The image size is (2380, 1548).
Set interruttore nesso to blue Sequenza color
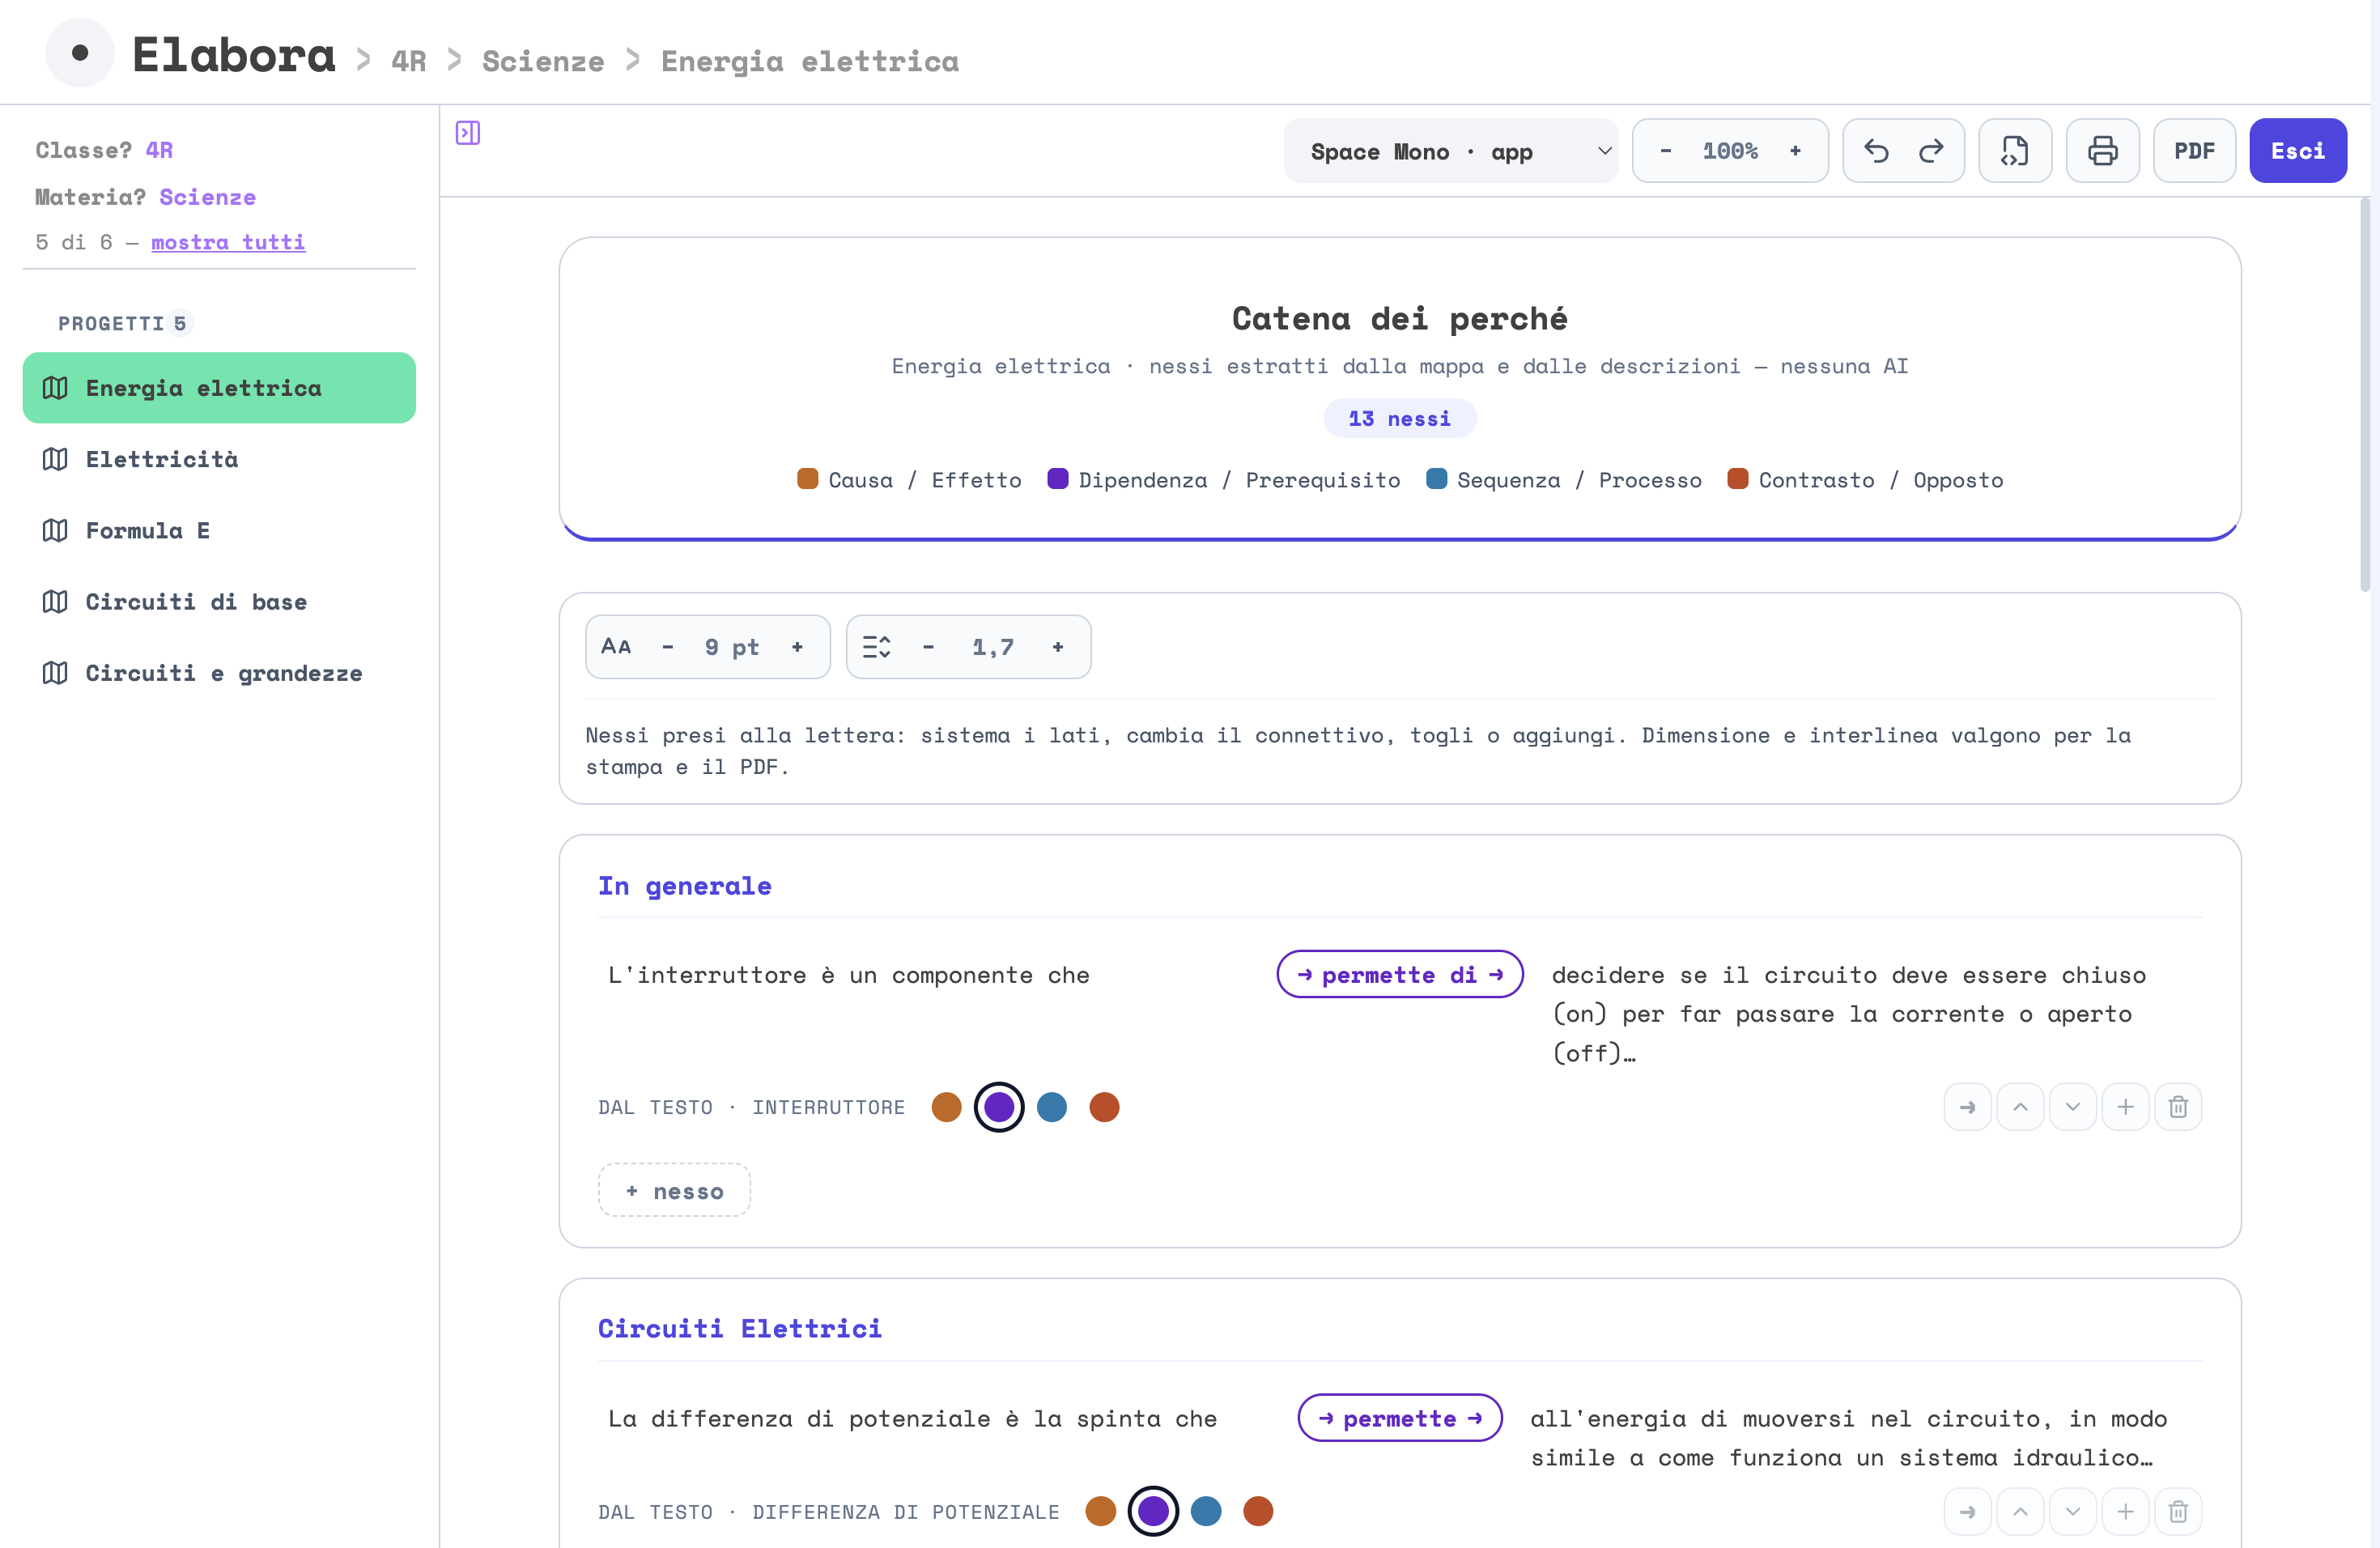point(1052,1107)
